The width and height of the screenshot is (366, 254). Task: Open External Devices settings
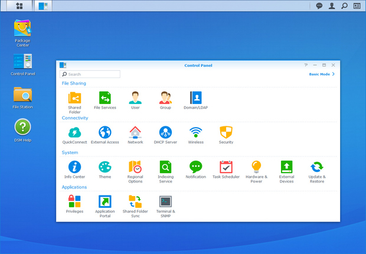(x=287, y=172)
